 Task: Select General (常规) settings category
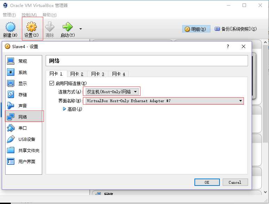(x=24, y=61)
